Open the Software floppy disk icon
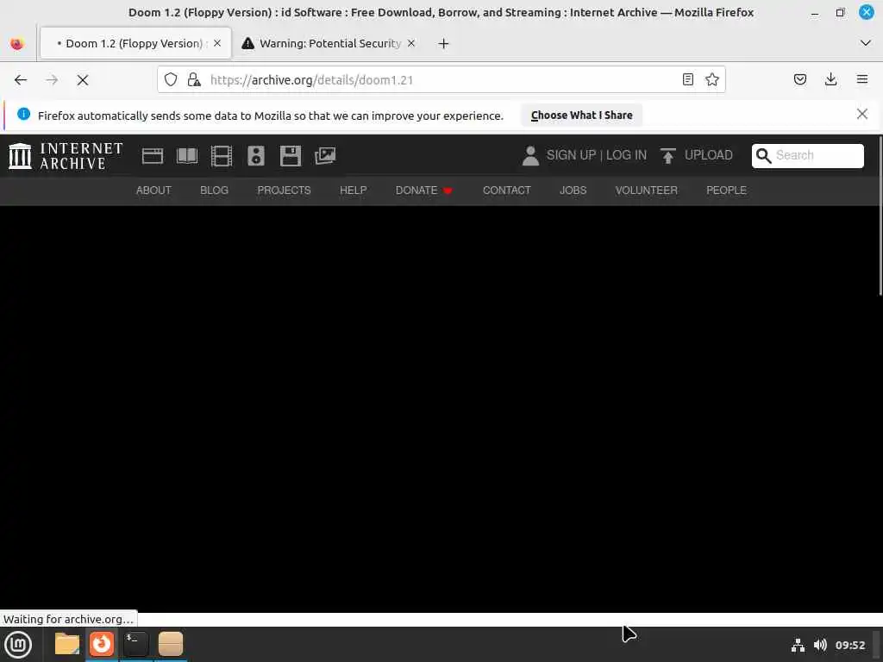The width and height of the screenshot is (883, 662). (x=291, y=156)
